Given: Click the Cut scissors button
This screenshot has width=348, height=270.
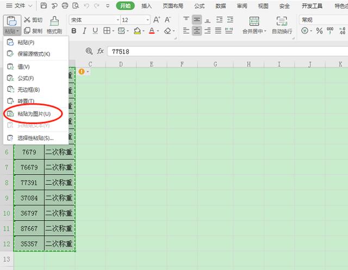Looking at the screenshot, I should click(33, 20).
